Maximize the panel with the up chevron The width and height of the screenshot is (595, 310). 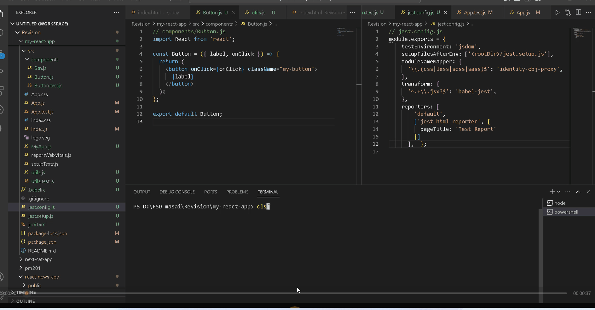coord(578,192)
